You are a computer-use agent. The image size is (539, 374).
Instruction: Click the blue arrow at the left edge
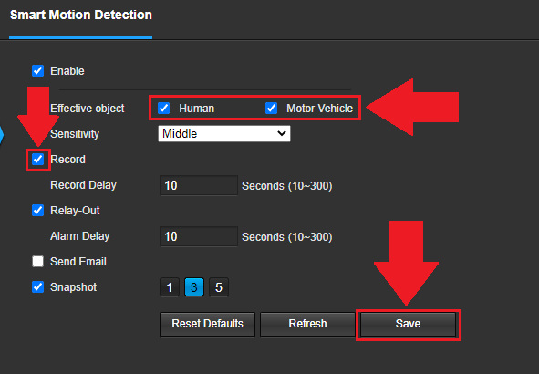pyautogui.click(x=2, y=135)
